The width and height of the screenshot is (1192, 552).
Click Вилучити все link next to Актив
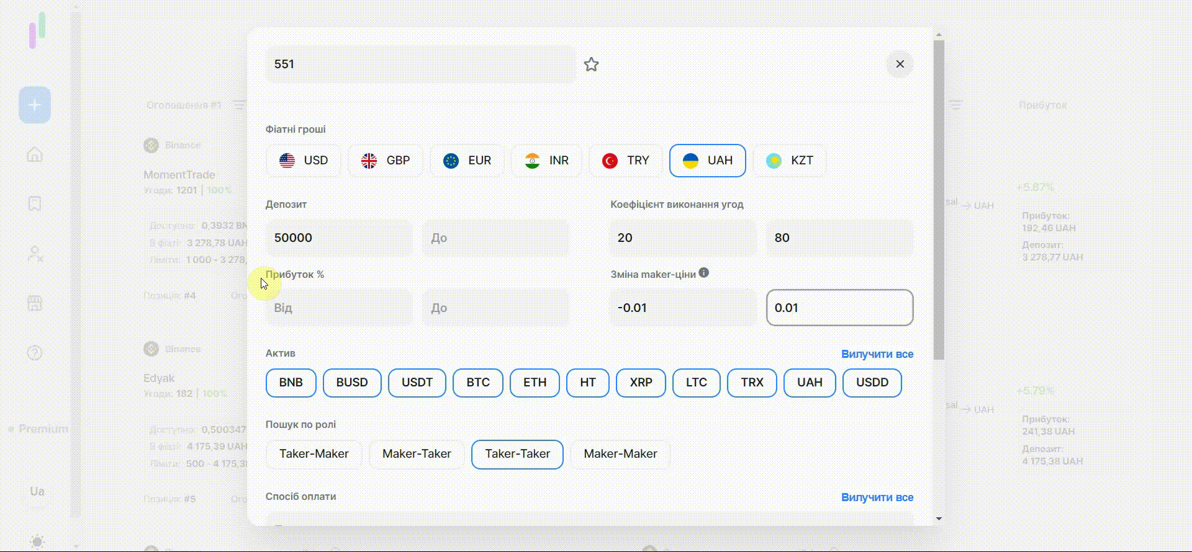click(x=877, y=354)
